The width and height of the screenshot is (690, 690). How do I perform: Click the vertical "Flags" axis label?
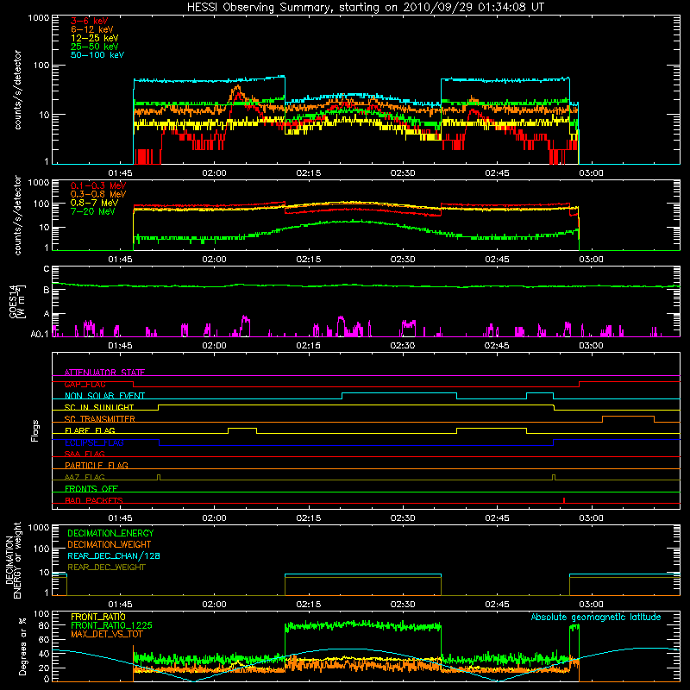tap(35, 430)
